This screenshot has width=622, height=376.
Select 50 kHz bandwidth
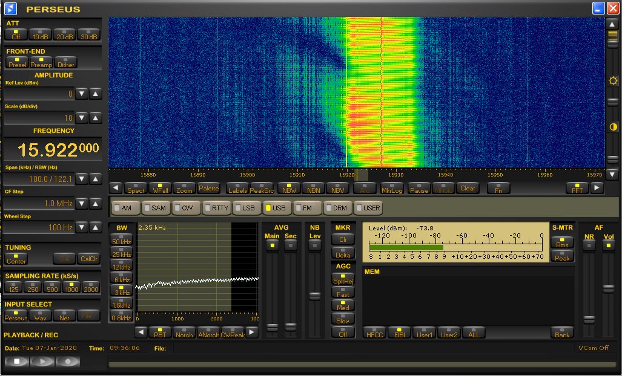(121, 239)
